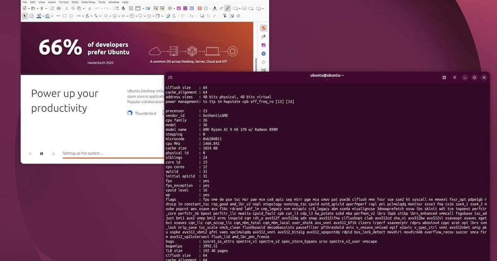Expand the Basic Shapes dropdown arrow
This screenshot has width=497, height=261.
[110, 16]
